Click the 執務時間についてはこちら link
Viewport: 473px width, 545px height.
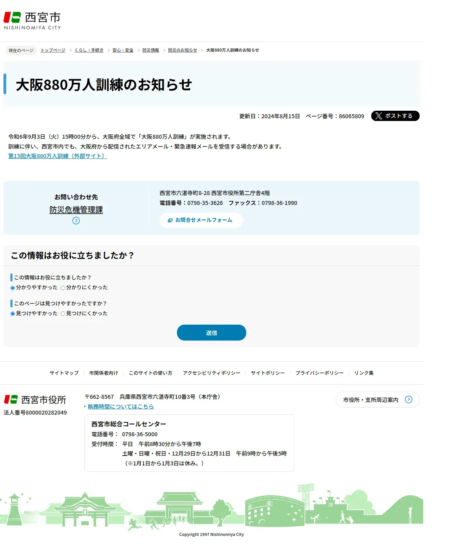coord(121,407)
